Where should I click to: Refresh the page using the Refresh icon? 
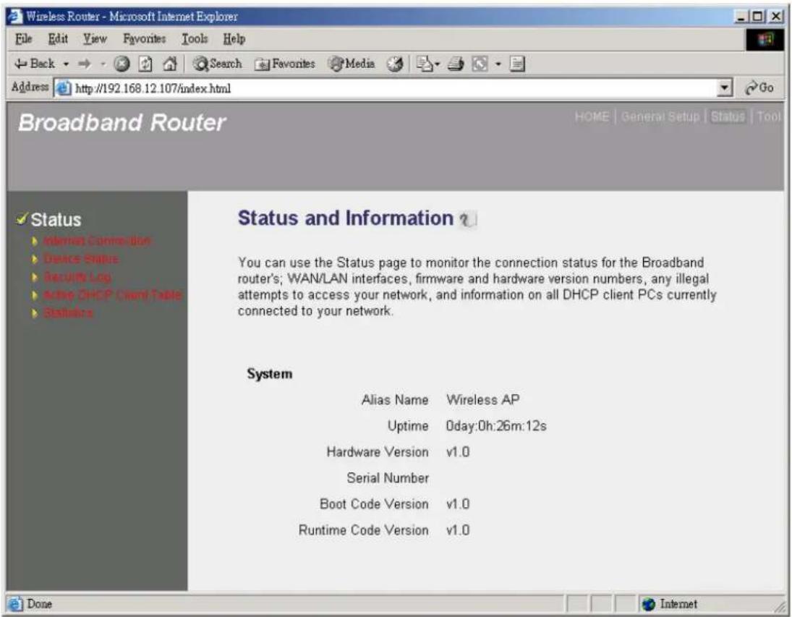point(145,64)
